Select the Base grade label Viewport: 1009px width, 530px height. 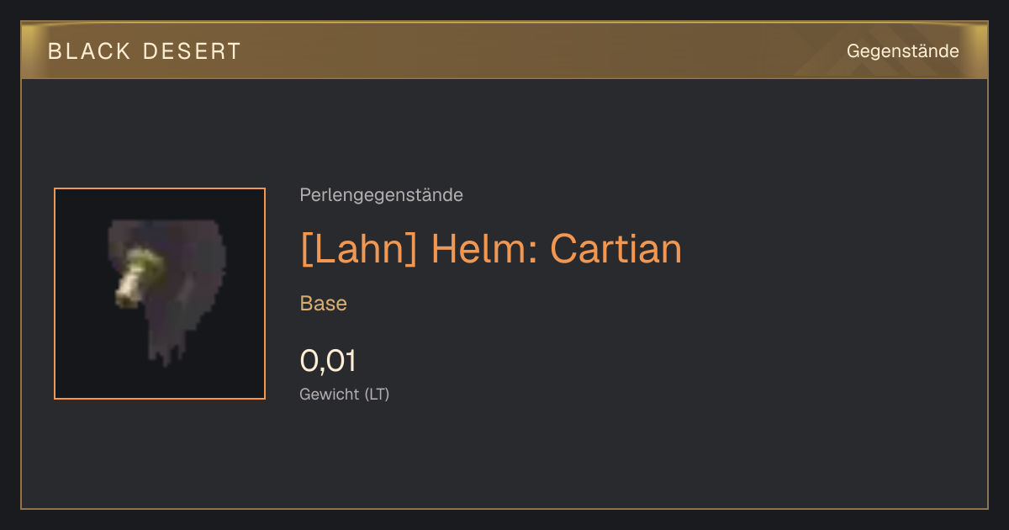(x=324, y=304)
